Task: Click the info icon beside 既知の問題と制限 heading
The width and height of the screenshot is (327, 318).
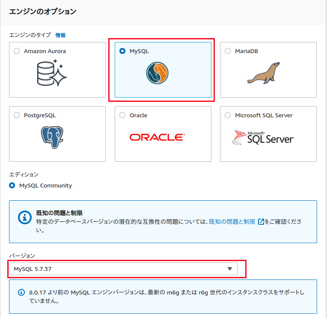Action: point(25,217)
